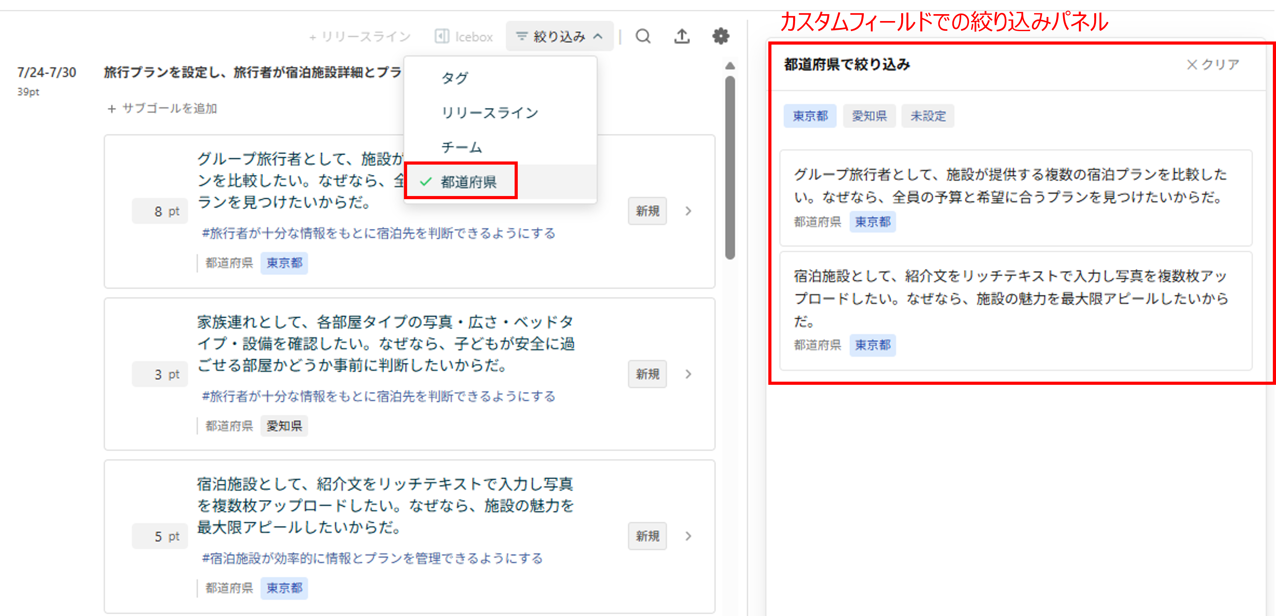Viewport: 1276px width, 616px height.
Task: Add a release line with リリースライン
Action: coord(360,37)
